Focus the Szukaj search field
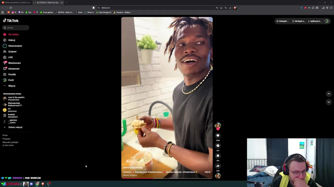 [16, 28]
